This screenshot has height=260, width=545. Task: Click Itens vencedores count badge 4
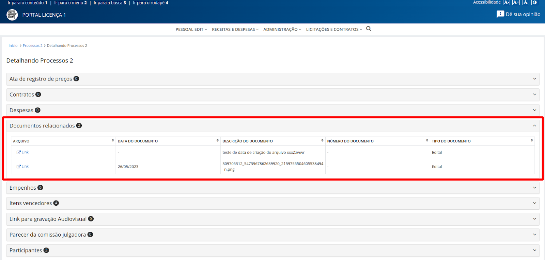coord(56,203)
